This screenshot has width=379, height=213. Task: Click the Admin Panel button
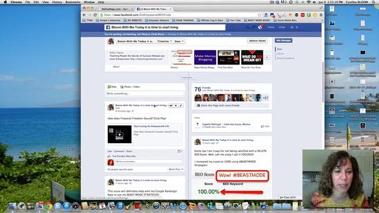(257, 41)
